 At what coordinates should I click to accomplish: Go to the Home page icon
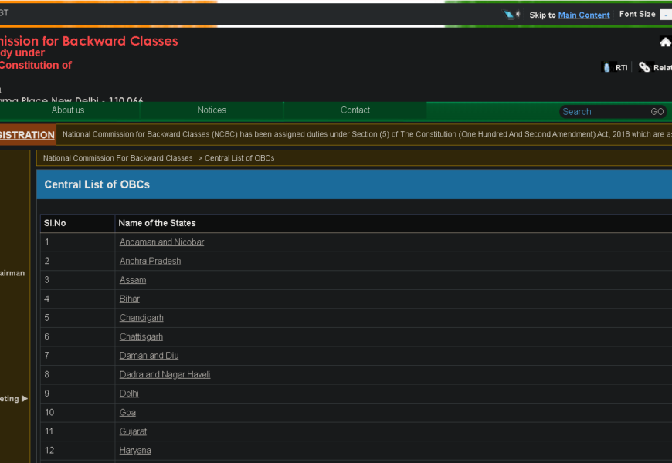(665, 42)
